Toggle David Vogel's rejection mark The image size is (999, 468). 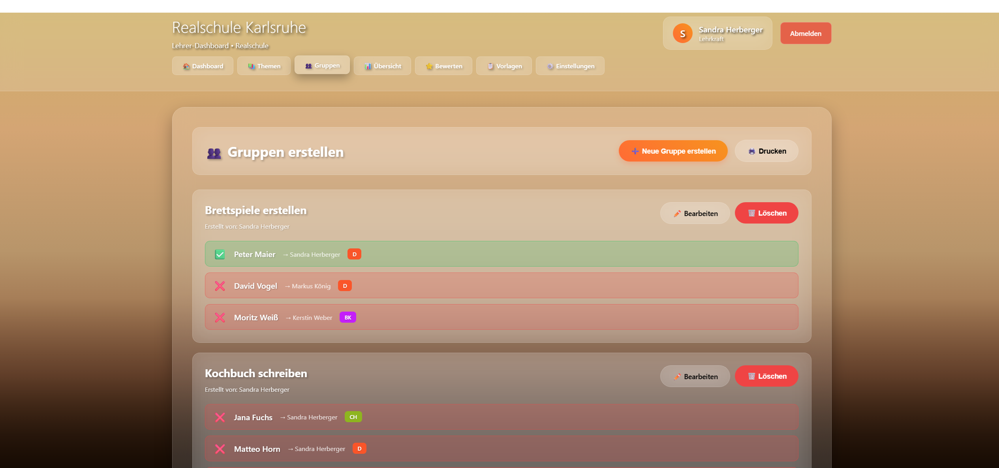tap(220, 286)
